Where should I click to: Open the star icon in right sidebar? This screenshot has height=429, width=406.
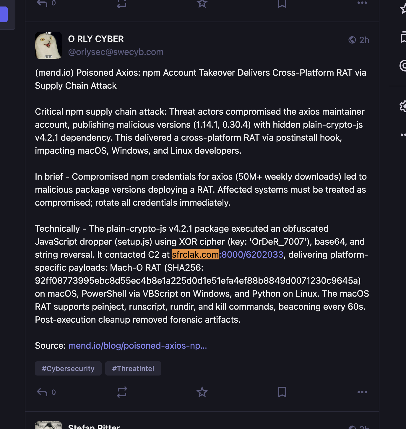403,9
